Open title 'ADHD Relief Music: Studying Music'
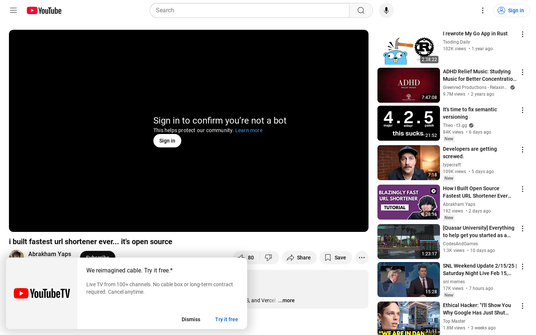 point(480,75)
